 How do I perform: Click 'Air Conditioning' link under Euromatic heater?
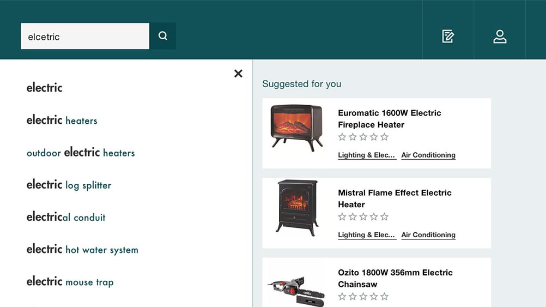(428, 155)
